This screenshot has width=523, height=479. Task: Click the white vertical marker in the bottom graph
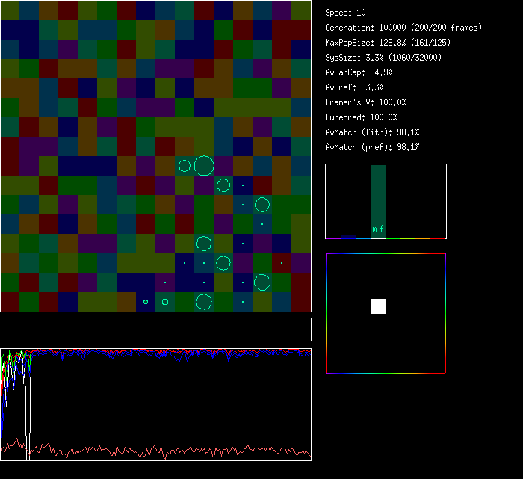[x=28, y=404]
